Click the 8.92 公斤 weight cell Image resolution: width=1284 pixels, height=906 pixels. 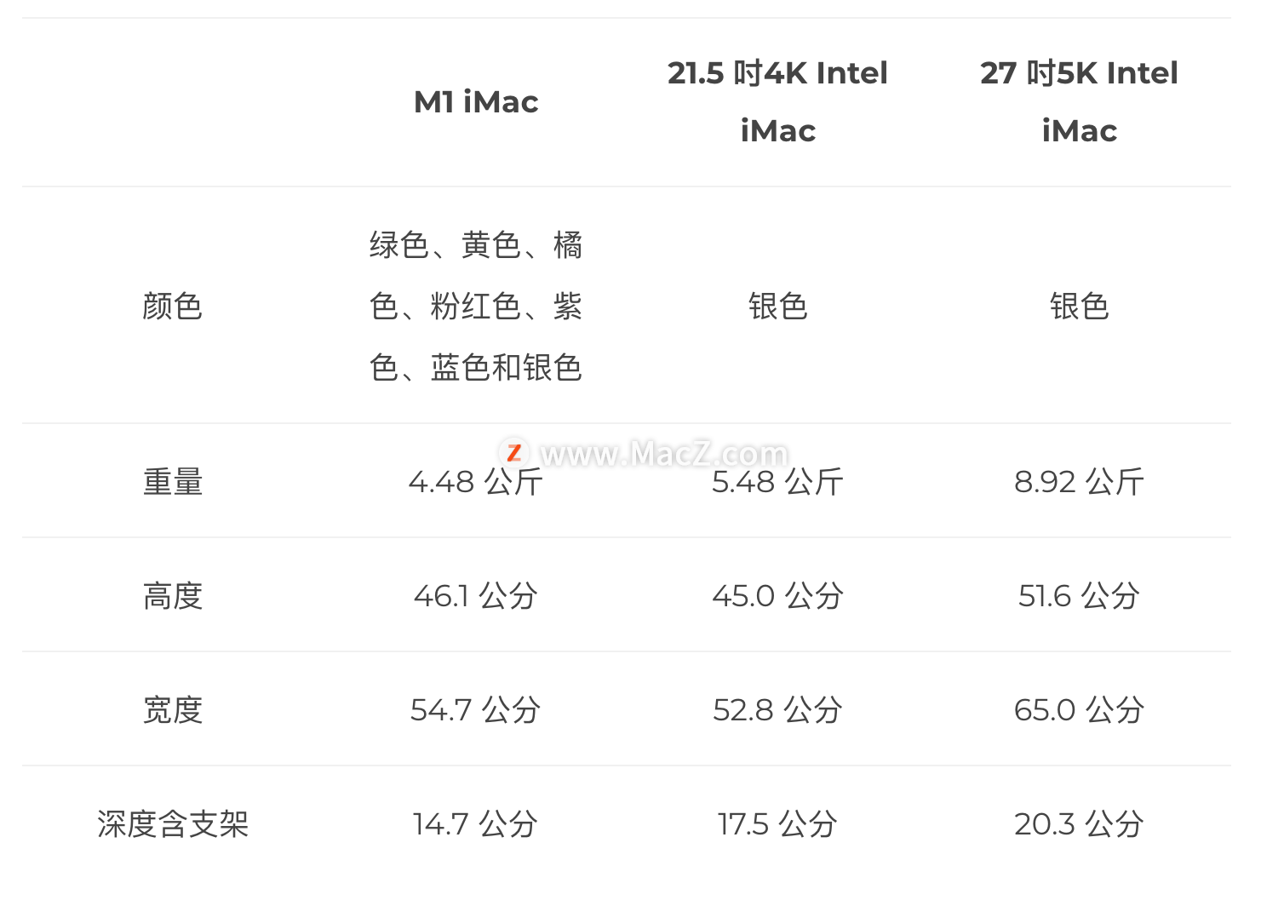tap(1079, 482)
